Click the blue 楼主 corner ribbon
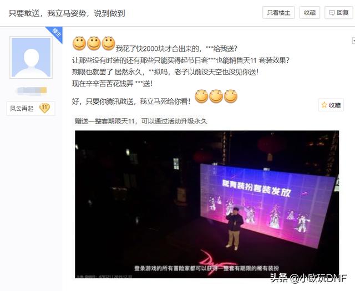Viewport: 355px width, 291px height. coord(55,33)
